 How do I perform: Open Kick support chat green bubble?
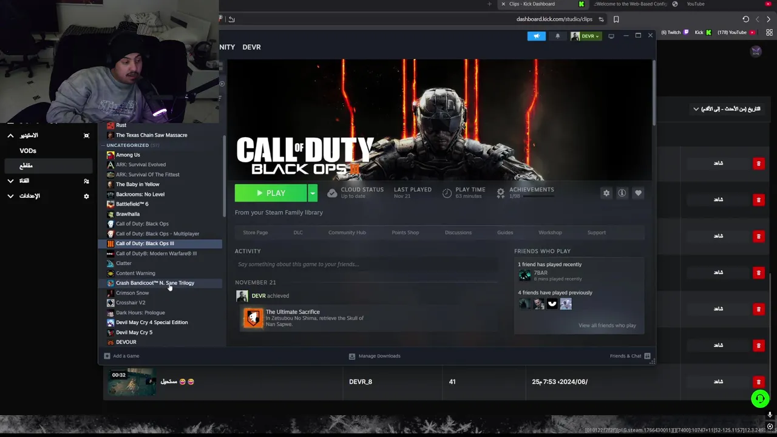pos(760,399)
